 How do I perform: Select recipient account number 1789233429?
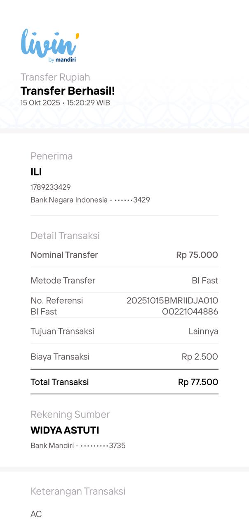[51, 187]
